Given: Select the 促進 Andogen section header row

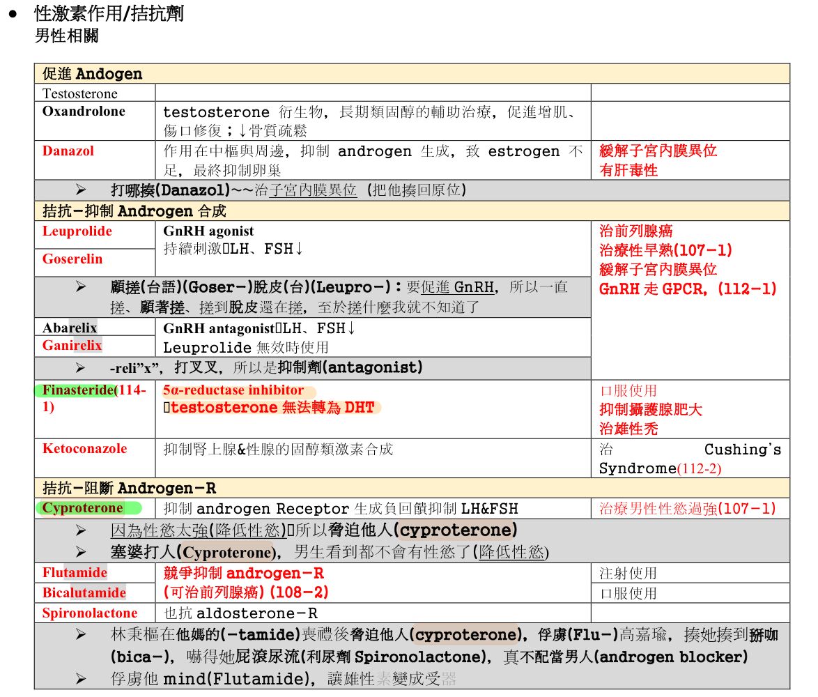Looking at the screenshot, I should click(x=92, y=74).
